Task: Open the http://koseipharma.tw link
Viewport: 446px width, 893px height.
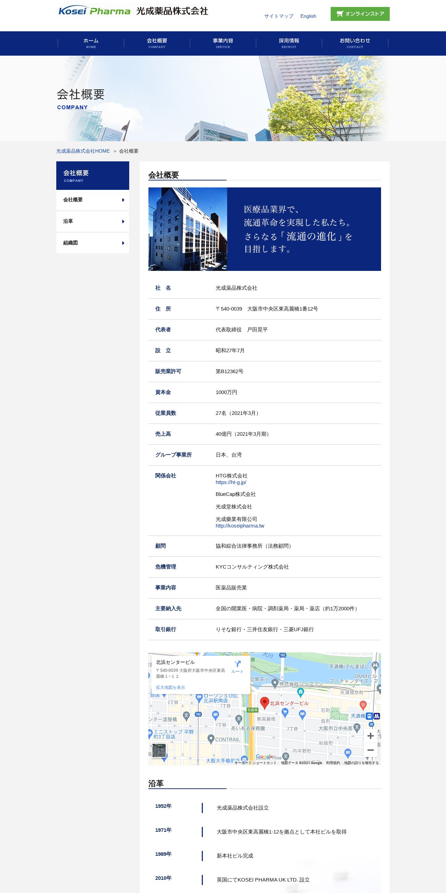Action: 240,526
